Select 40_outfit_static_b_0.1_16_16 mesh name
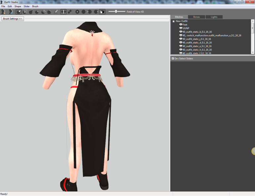The image size is (255, 196). coord(197,32)
